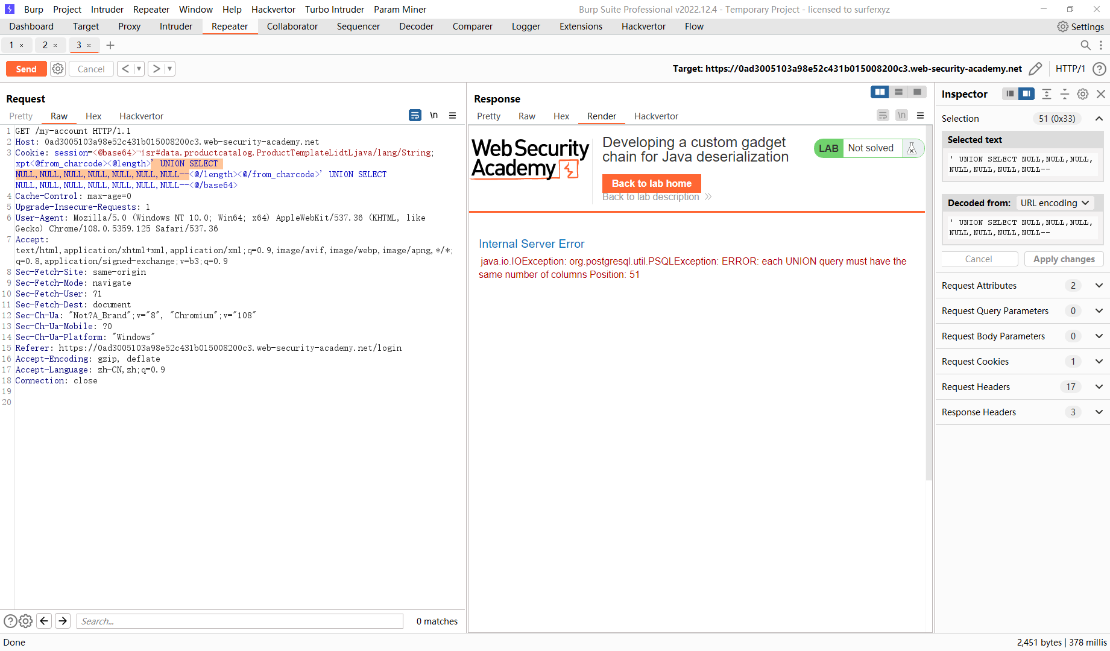Screen dimensions: 1110x651
Task: Open search settings gear at bottom
Action: 25,621
